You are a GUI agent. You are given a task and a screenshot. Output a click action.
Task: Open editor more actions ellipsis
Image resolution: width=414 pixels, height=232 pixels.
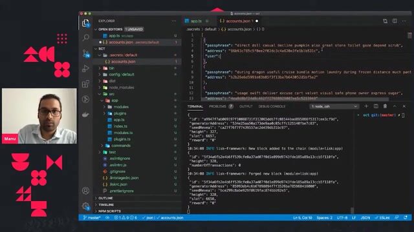(404, 21)
